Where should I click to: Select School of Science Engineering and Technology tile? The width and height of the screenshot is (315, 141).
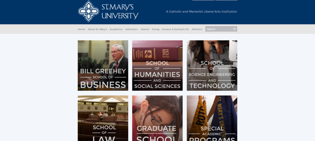(x=212, y=66)
